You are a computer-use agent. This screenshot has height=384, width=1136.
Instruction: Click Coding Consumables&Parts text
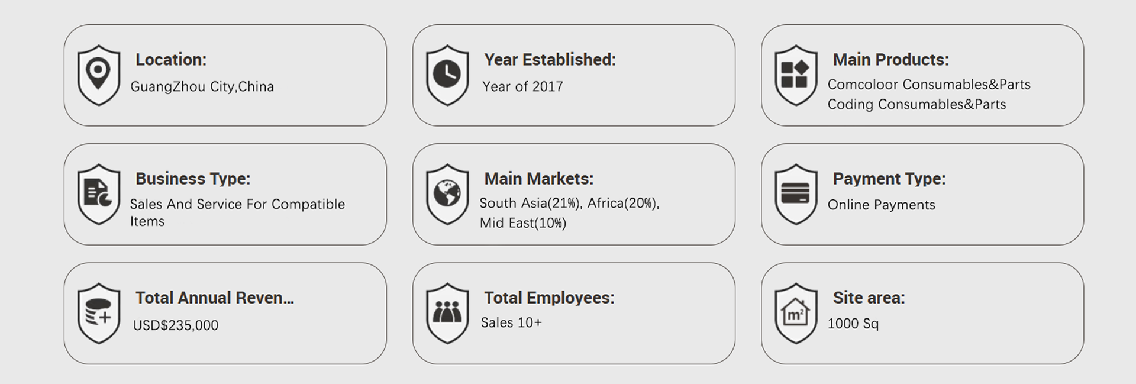916,105
